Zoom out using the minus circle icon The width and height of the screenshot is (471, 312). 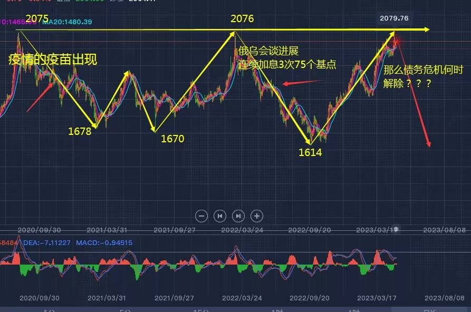click(201, 216)
